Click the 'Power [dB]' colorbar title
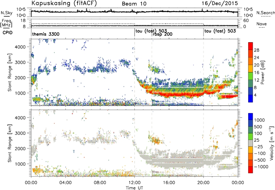 point(263,72)
